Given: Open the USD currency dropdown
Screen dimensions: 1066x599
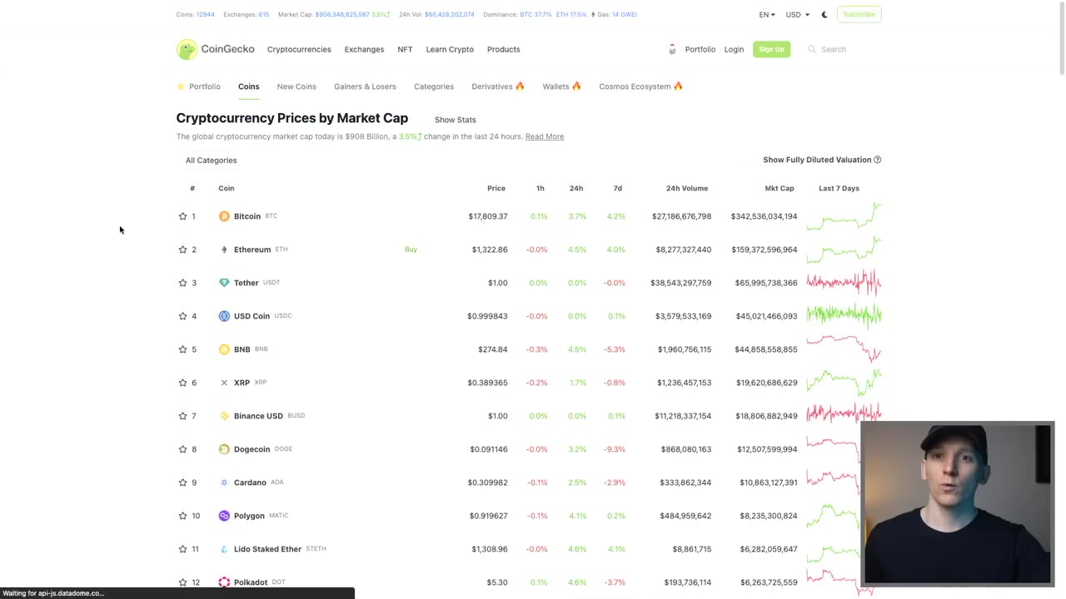Looking at the screenshot, I should pyautogui.click(x=797, y=14).
